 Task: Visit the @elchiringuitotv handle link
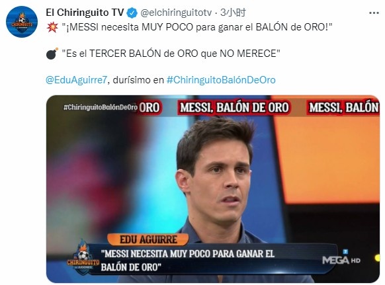pyautogui.click(x=176, y=13)
